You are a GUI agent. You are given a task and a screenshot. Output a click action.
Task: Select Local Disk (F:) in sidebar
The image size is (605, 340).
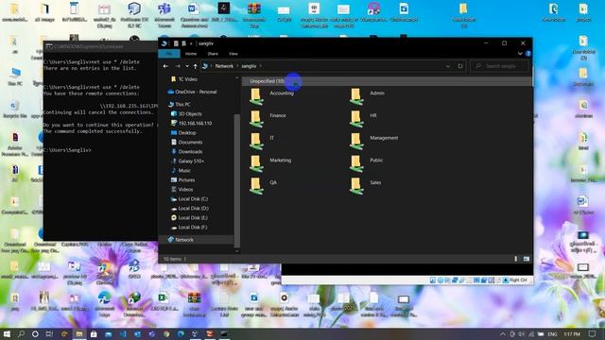coord(189,227)
